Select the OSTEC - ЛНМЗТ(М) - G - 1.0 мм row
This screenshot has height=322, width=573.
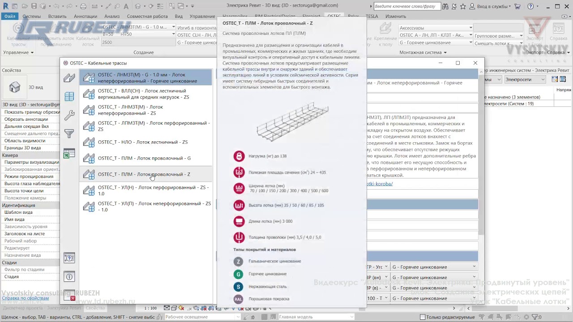(145, 78)
